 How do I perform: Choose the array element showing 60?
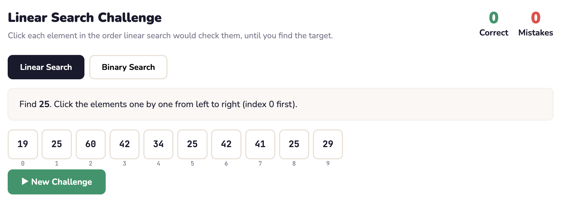[91, 144]
